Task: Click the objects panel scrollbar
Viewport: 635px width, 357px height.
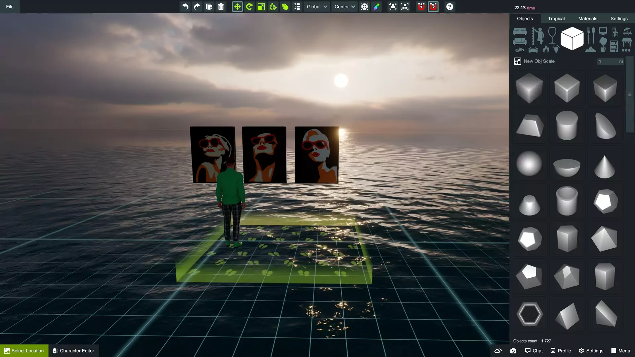Action: pos(630,95)
